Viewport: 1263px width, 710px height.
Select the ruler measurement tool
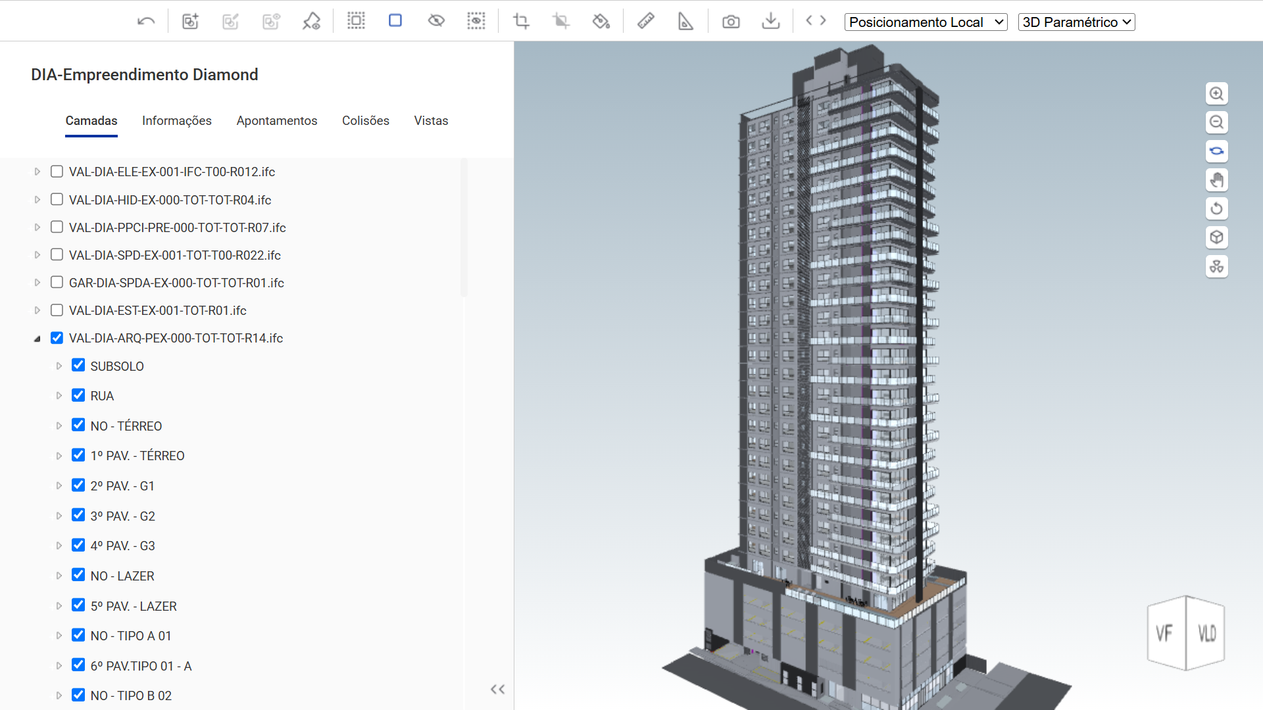(646, 21)
